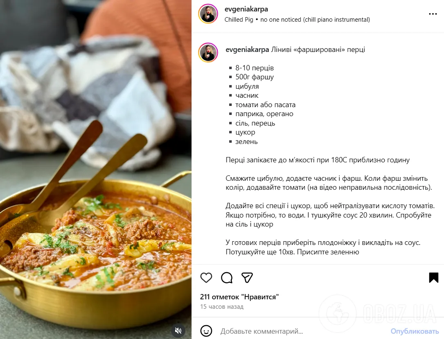View the 211 likes list
This screenshot has height=339, width=444.
239,297
